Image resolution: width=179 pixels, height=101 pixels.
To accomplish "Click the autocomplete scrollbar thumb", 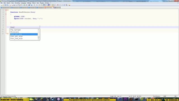I will pyautogui.click(x=39, y=37).
